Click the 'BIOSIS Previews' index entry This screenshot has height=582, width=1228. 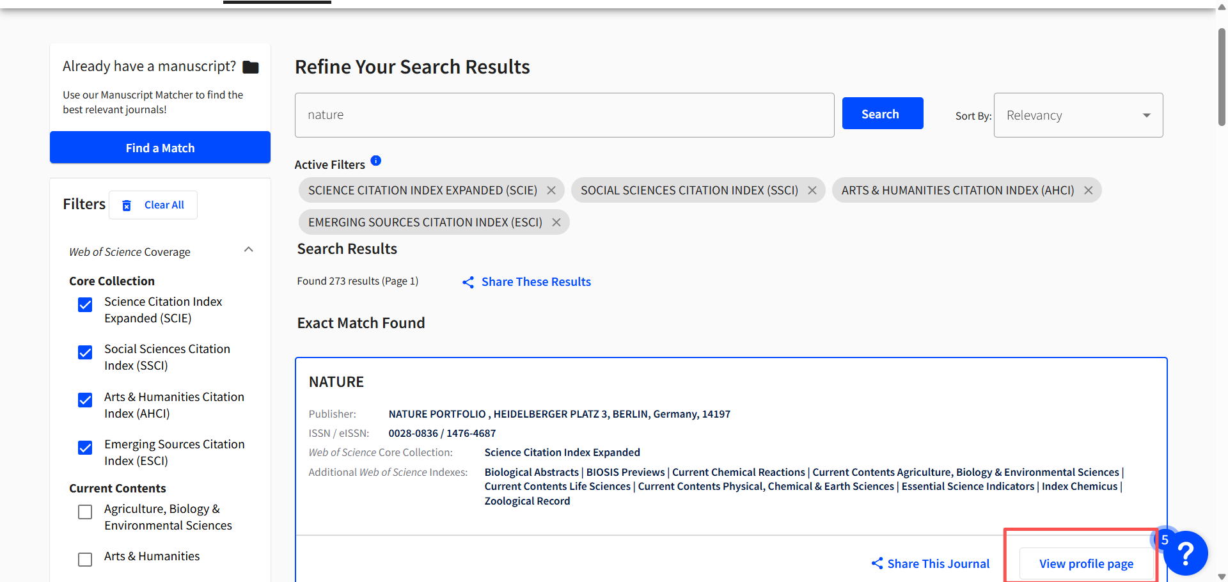(626, 472)
